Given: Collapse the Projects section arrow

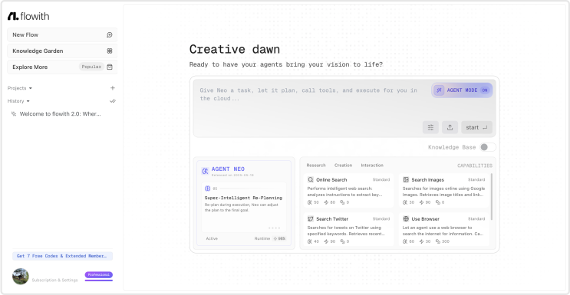Looking at the screenshot, I should point(31,88).
